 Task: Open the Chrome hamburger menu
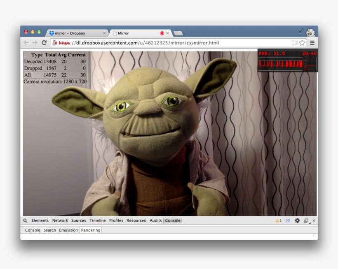point(312,43)
